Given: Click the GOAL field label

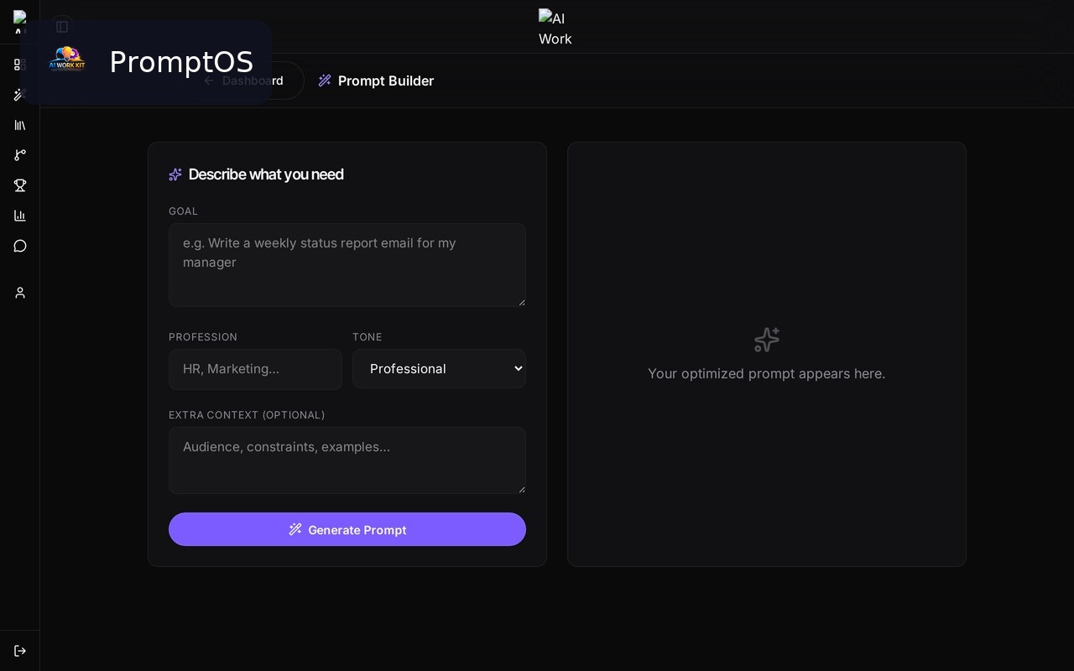Looking at the screenshot, I should click(x=183, y=211).
